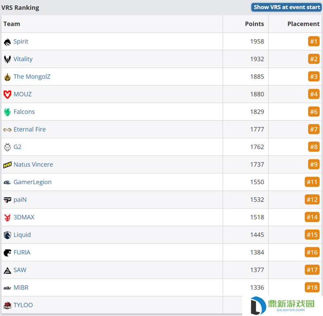Click the Points column header
The image size is (323, 316).
pyautogui.click(x=254, y=24)
